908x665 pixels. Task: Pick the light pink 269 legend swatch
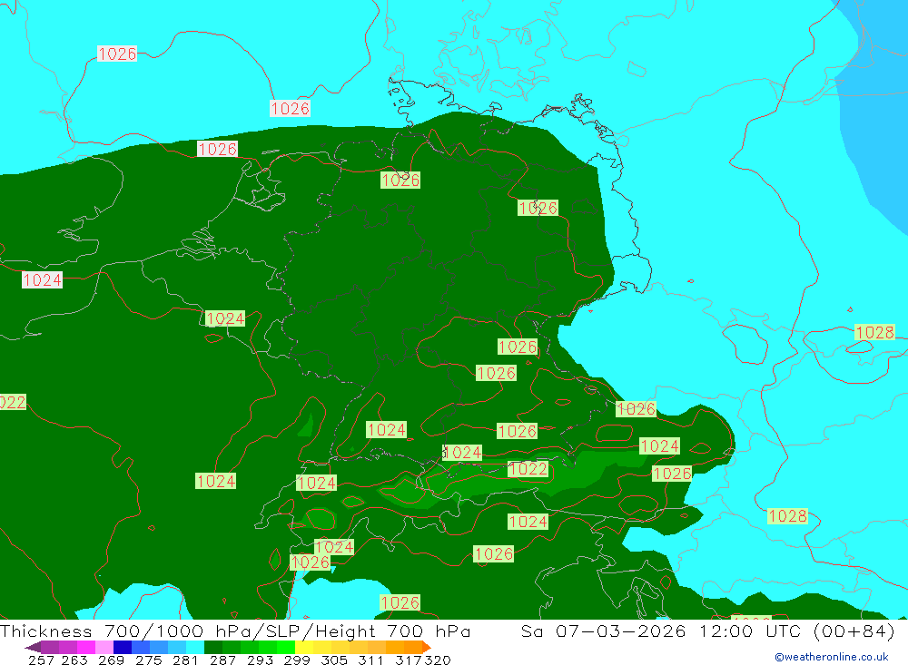point(104,647)
